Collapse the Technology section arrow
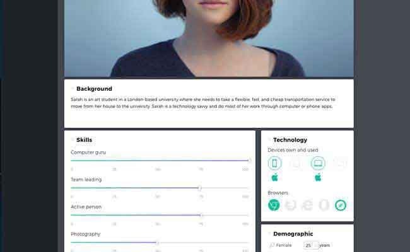Viewport: 410px width, 252px height. 269,139
